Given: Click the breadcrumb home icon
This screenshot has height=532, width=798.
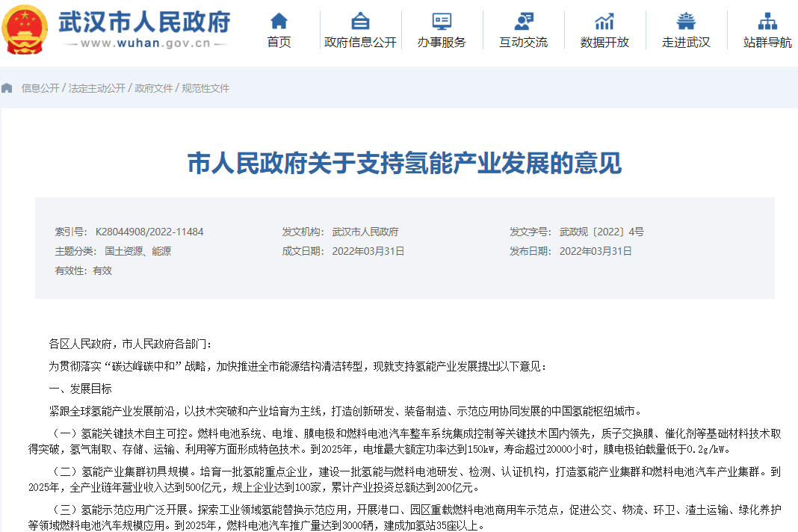Looking at the screenshot, I should (7, 88).
